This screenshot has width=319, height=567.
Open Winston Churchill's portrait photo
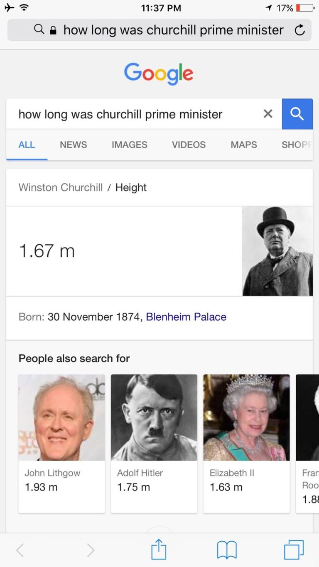(x=277, y=251)
